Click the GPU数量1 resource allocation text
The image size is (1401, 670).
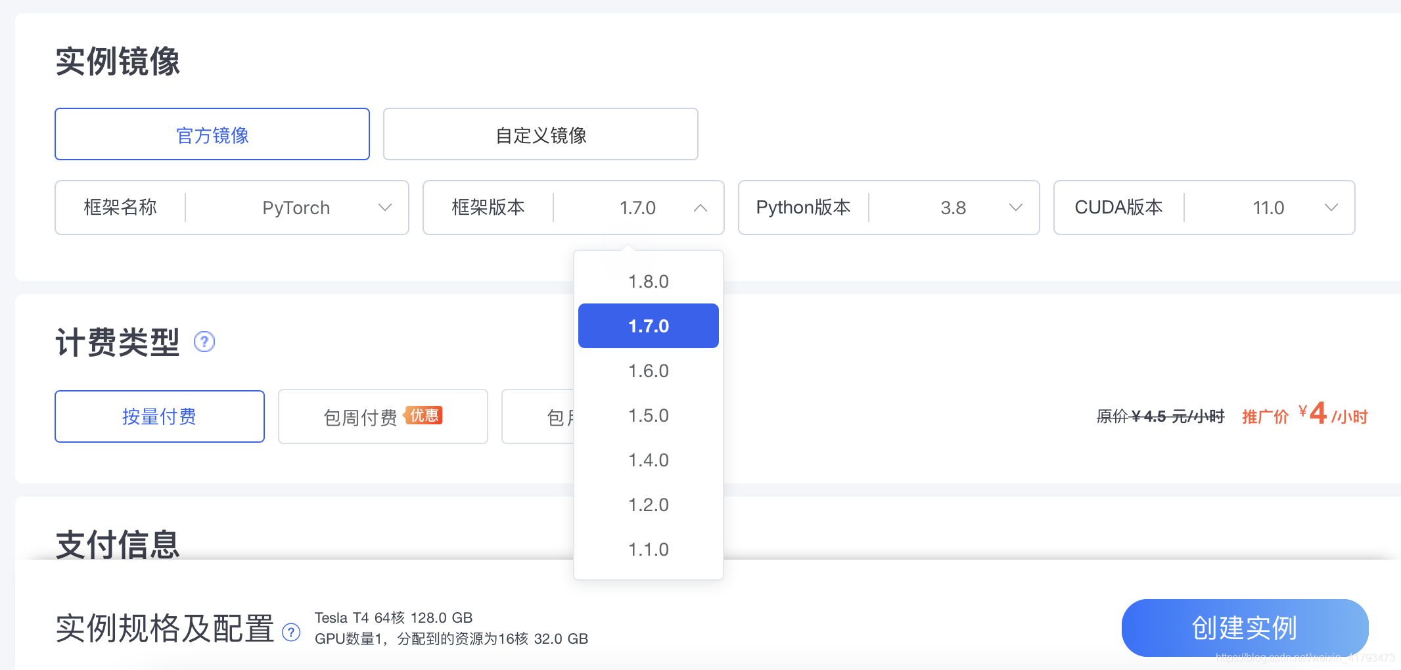point(451,638)
